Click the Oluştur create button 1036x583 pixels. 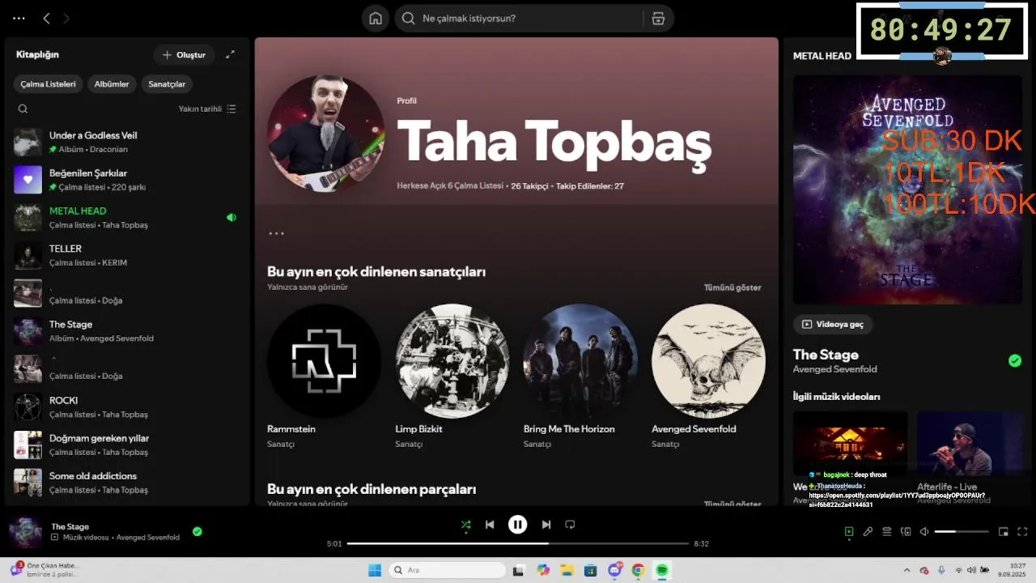point(184,54)
